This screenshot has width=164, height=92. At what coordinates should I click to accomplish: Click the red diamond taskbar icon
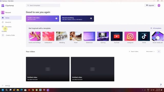pyautogui.click(x=29, y=90)
